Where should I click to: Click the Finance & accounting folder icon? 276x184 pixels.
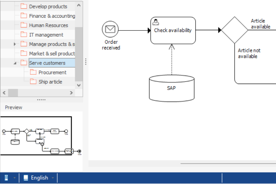tap(24, 16)
